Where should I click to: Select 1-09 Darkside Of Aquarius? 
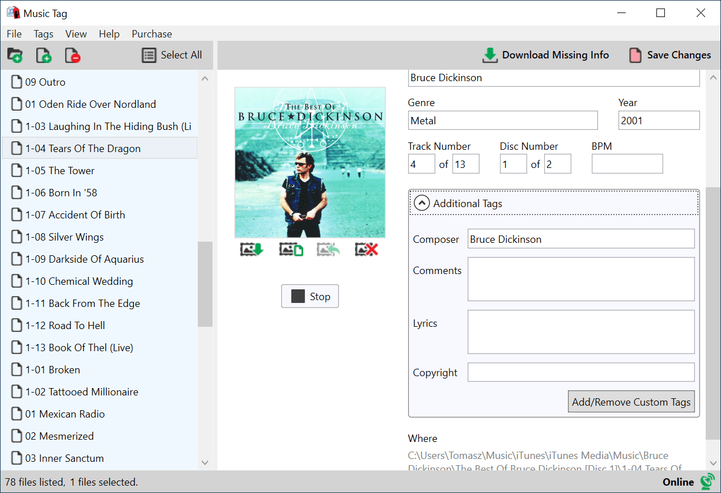click(x=99, y=259)
